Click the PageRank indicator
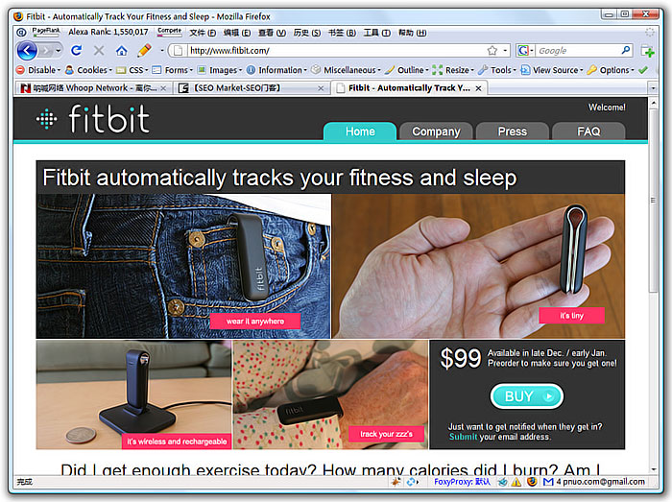672x502 pixels. point(46,32)
